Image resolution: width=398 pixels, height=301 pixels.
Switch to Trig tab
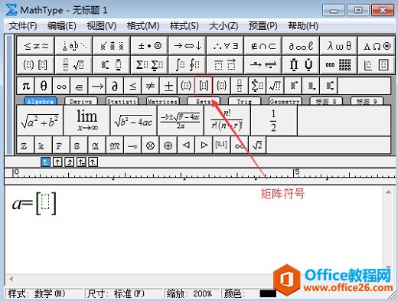(244, 101)
